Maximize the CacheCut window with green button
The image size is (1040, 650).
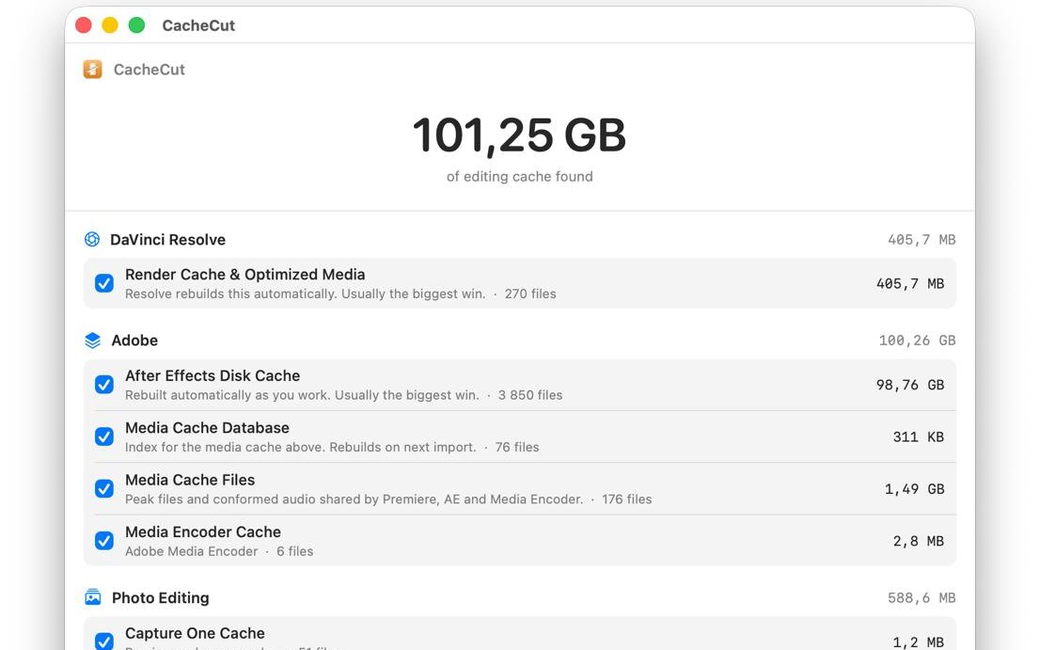(136, 25)
